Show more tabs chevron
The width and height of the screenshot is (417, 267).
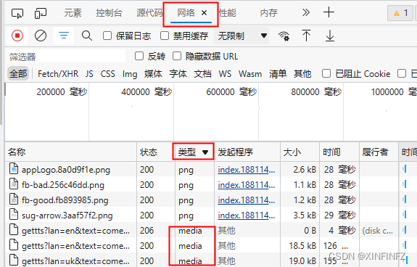click(x=306, y=12)
